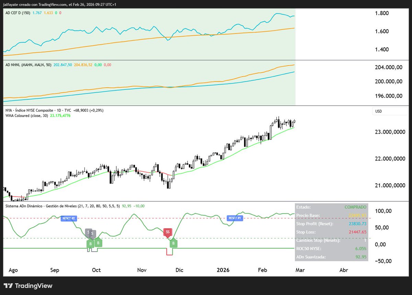
Task: Select the red SS sell signal marker
Action: (x=168, y=233)
